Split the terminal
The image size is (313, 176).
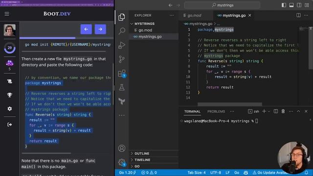[x=276, y=111]
